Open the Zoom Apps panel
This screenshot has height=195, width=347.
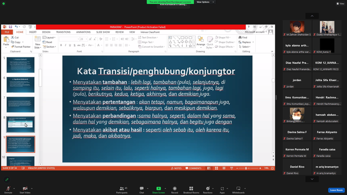pyautogui.click(x=222, y=190)
